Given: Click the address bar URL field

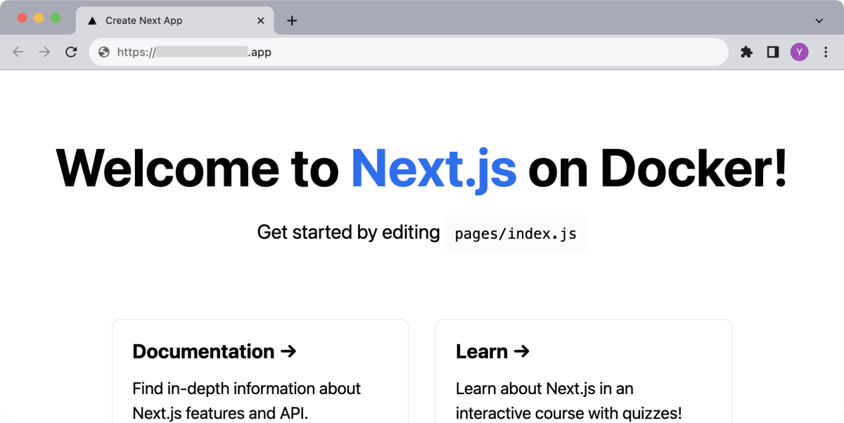Looking at the screenshot, I should coord(408,52).
